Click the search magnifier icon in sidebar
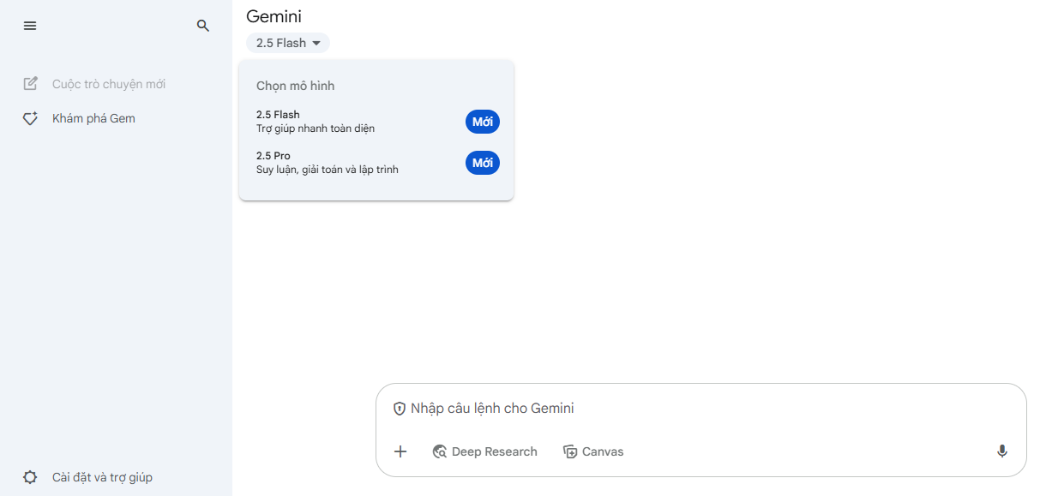This screenshot has width=1040, height=496. coord(203,26)
